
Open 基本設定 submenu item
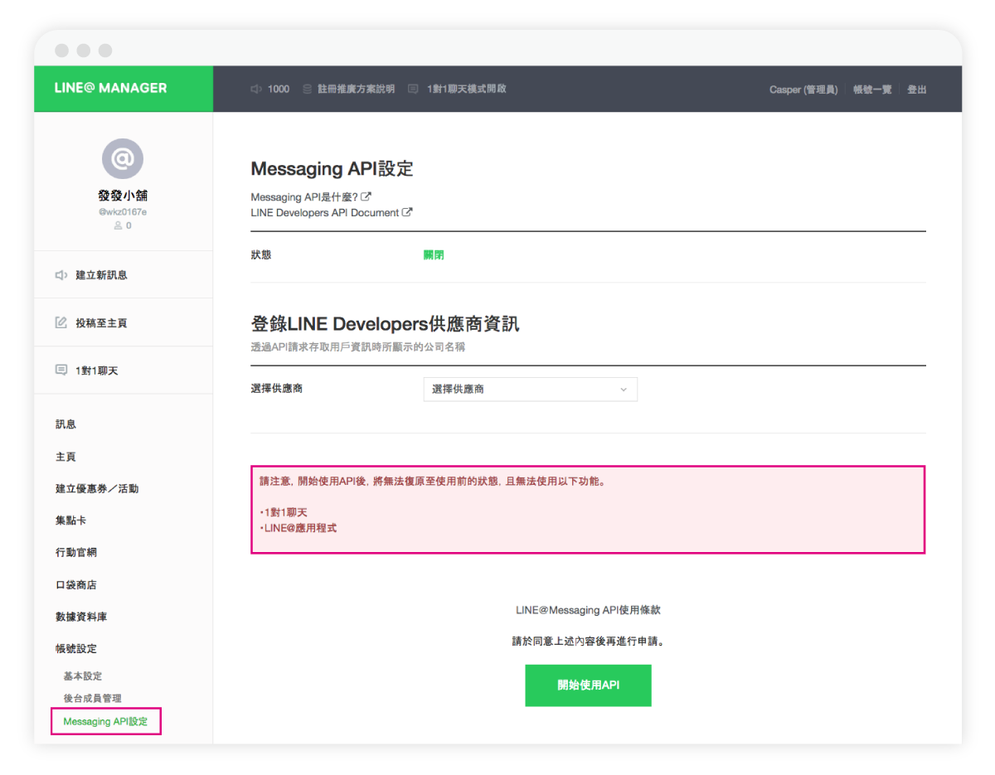83,676
